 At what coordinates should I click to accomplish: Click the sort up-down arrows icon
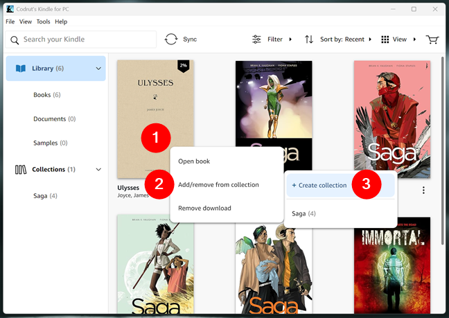(x=309, y=39)
